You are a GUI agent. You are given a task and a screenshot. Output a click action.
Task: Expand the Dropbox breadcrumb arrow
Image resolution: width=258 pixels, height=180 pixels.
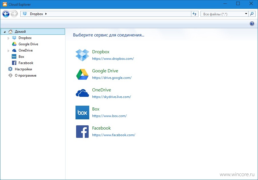(x=46, y=14)
